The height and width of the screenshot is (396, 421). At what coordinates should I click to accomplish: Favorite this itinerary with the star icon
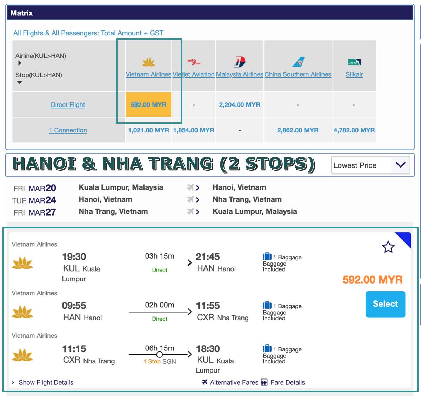click(388, 247)
